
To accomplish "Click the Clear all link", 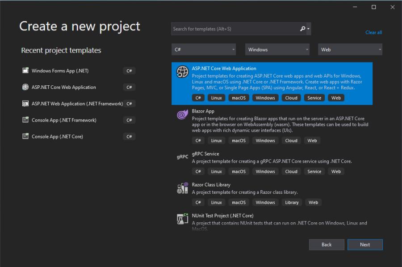I will coord(373,32).
